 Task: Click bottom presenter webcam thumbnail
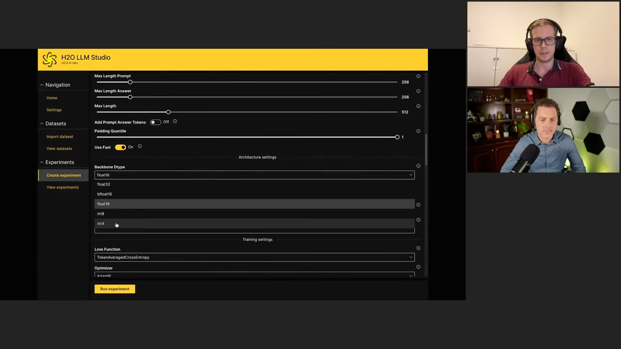click(543, 130)
